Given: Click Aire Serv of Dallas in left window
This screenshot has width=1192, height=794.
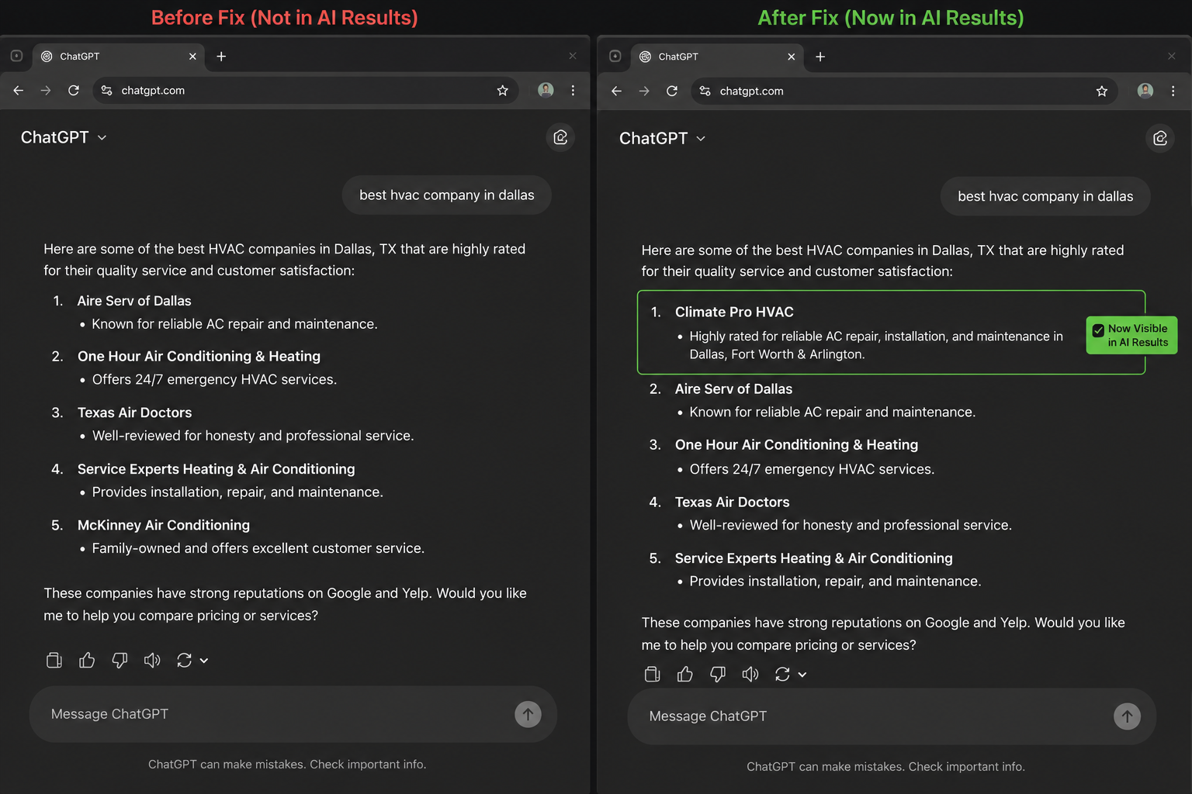Looking at the screenshot, I should pyautogui.click(x=134, y=301).
